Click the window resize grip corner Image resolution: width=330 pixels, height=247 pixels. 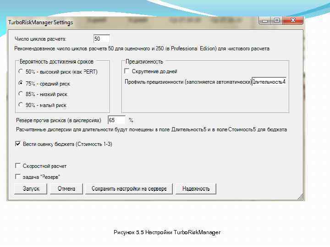pos(301,197)
